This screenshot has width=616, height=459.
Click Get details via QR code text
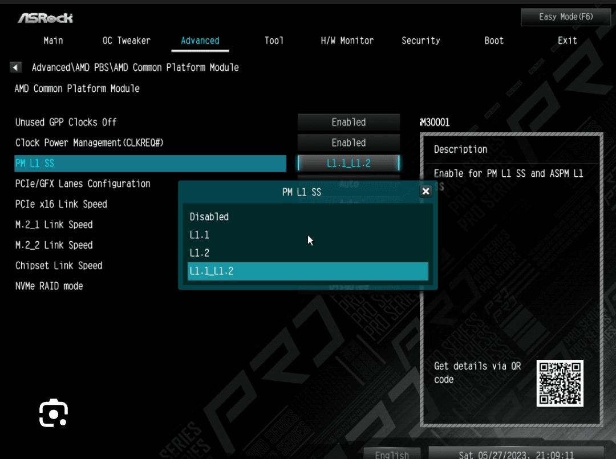click(477, 373)
